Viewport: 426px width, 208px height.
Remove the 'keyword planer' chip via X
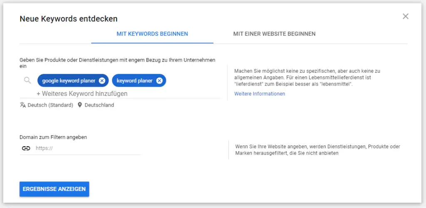click(x=159, y=81)
